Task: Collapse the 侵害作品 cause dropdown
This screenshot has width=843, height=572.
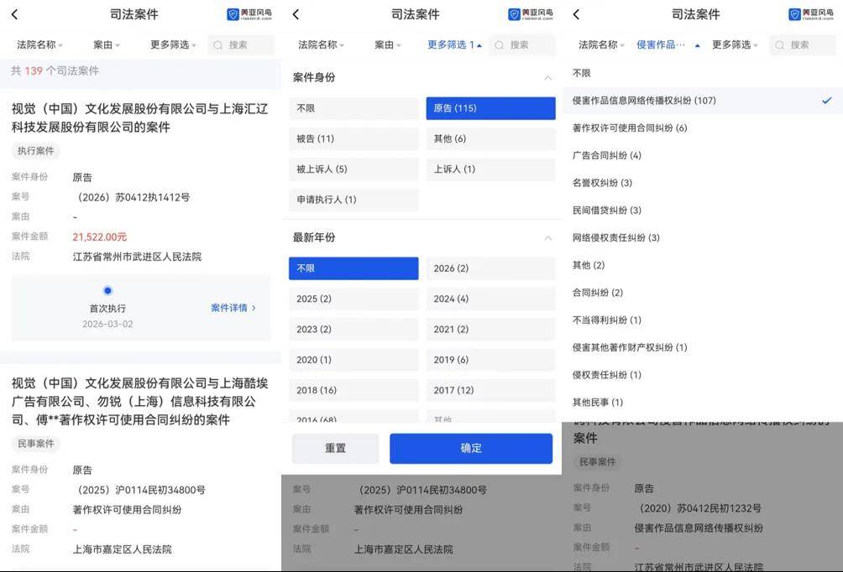Action: tap(668, 45)
